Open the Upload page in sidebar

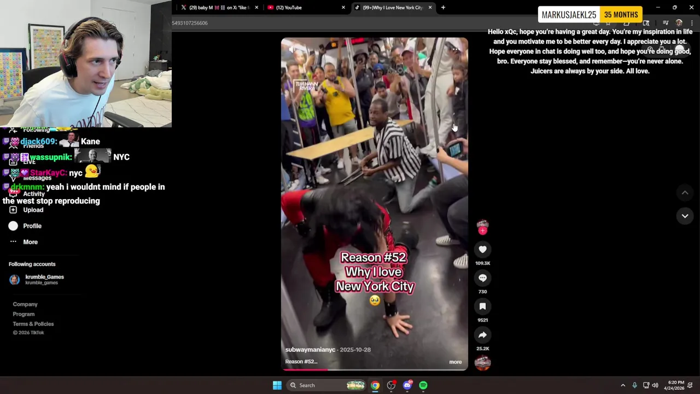[x=33, y=210]
